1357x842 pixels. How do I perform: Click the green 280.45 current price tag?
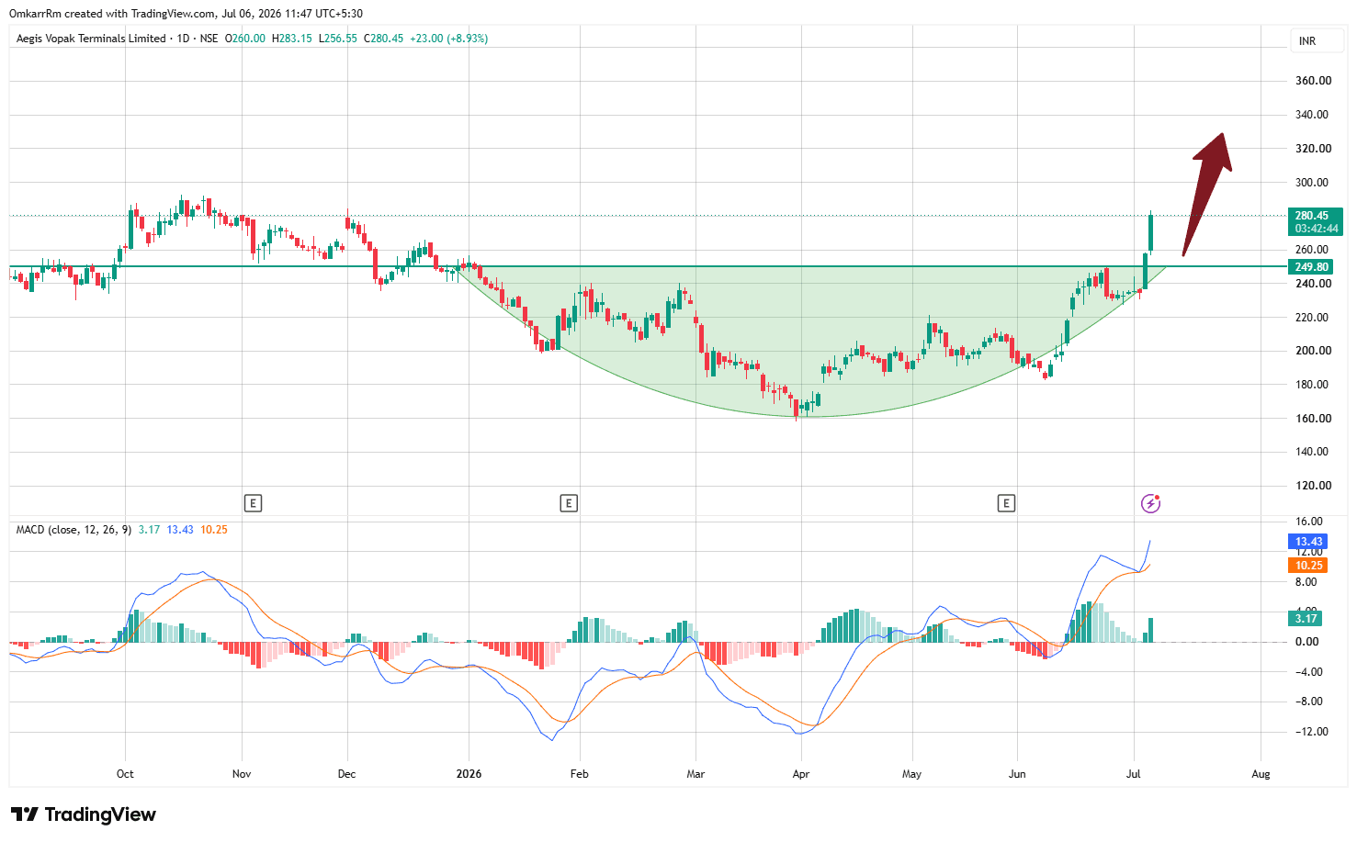pyautogui.click(x=1311, y=216)
